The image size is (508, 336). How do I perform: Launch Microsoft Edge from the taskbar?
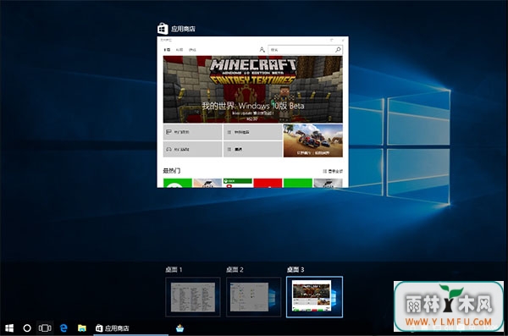coord(63,328)
